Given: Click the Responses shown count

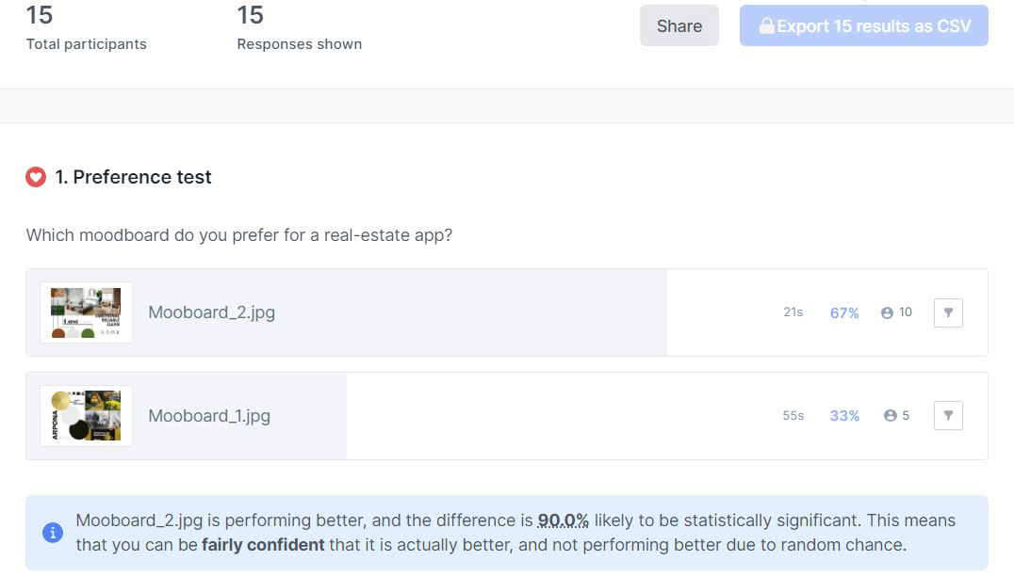Looking at the screenshot, I should (x=250, y=15).
